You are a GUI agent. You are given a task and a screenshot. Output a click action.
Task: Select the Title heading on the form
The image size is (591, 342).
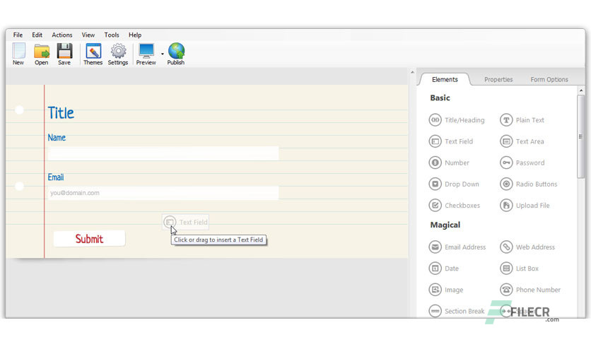pyautogui.click(x=61, y=113)
